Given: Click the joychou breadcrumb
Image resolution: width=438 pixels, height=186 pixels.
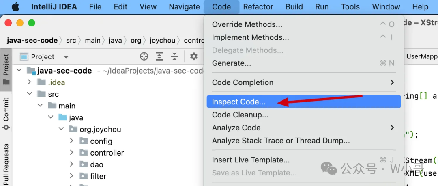Looking at the screenshot, I should [163, 41].
